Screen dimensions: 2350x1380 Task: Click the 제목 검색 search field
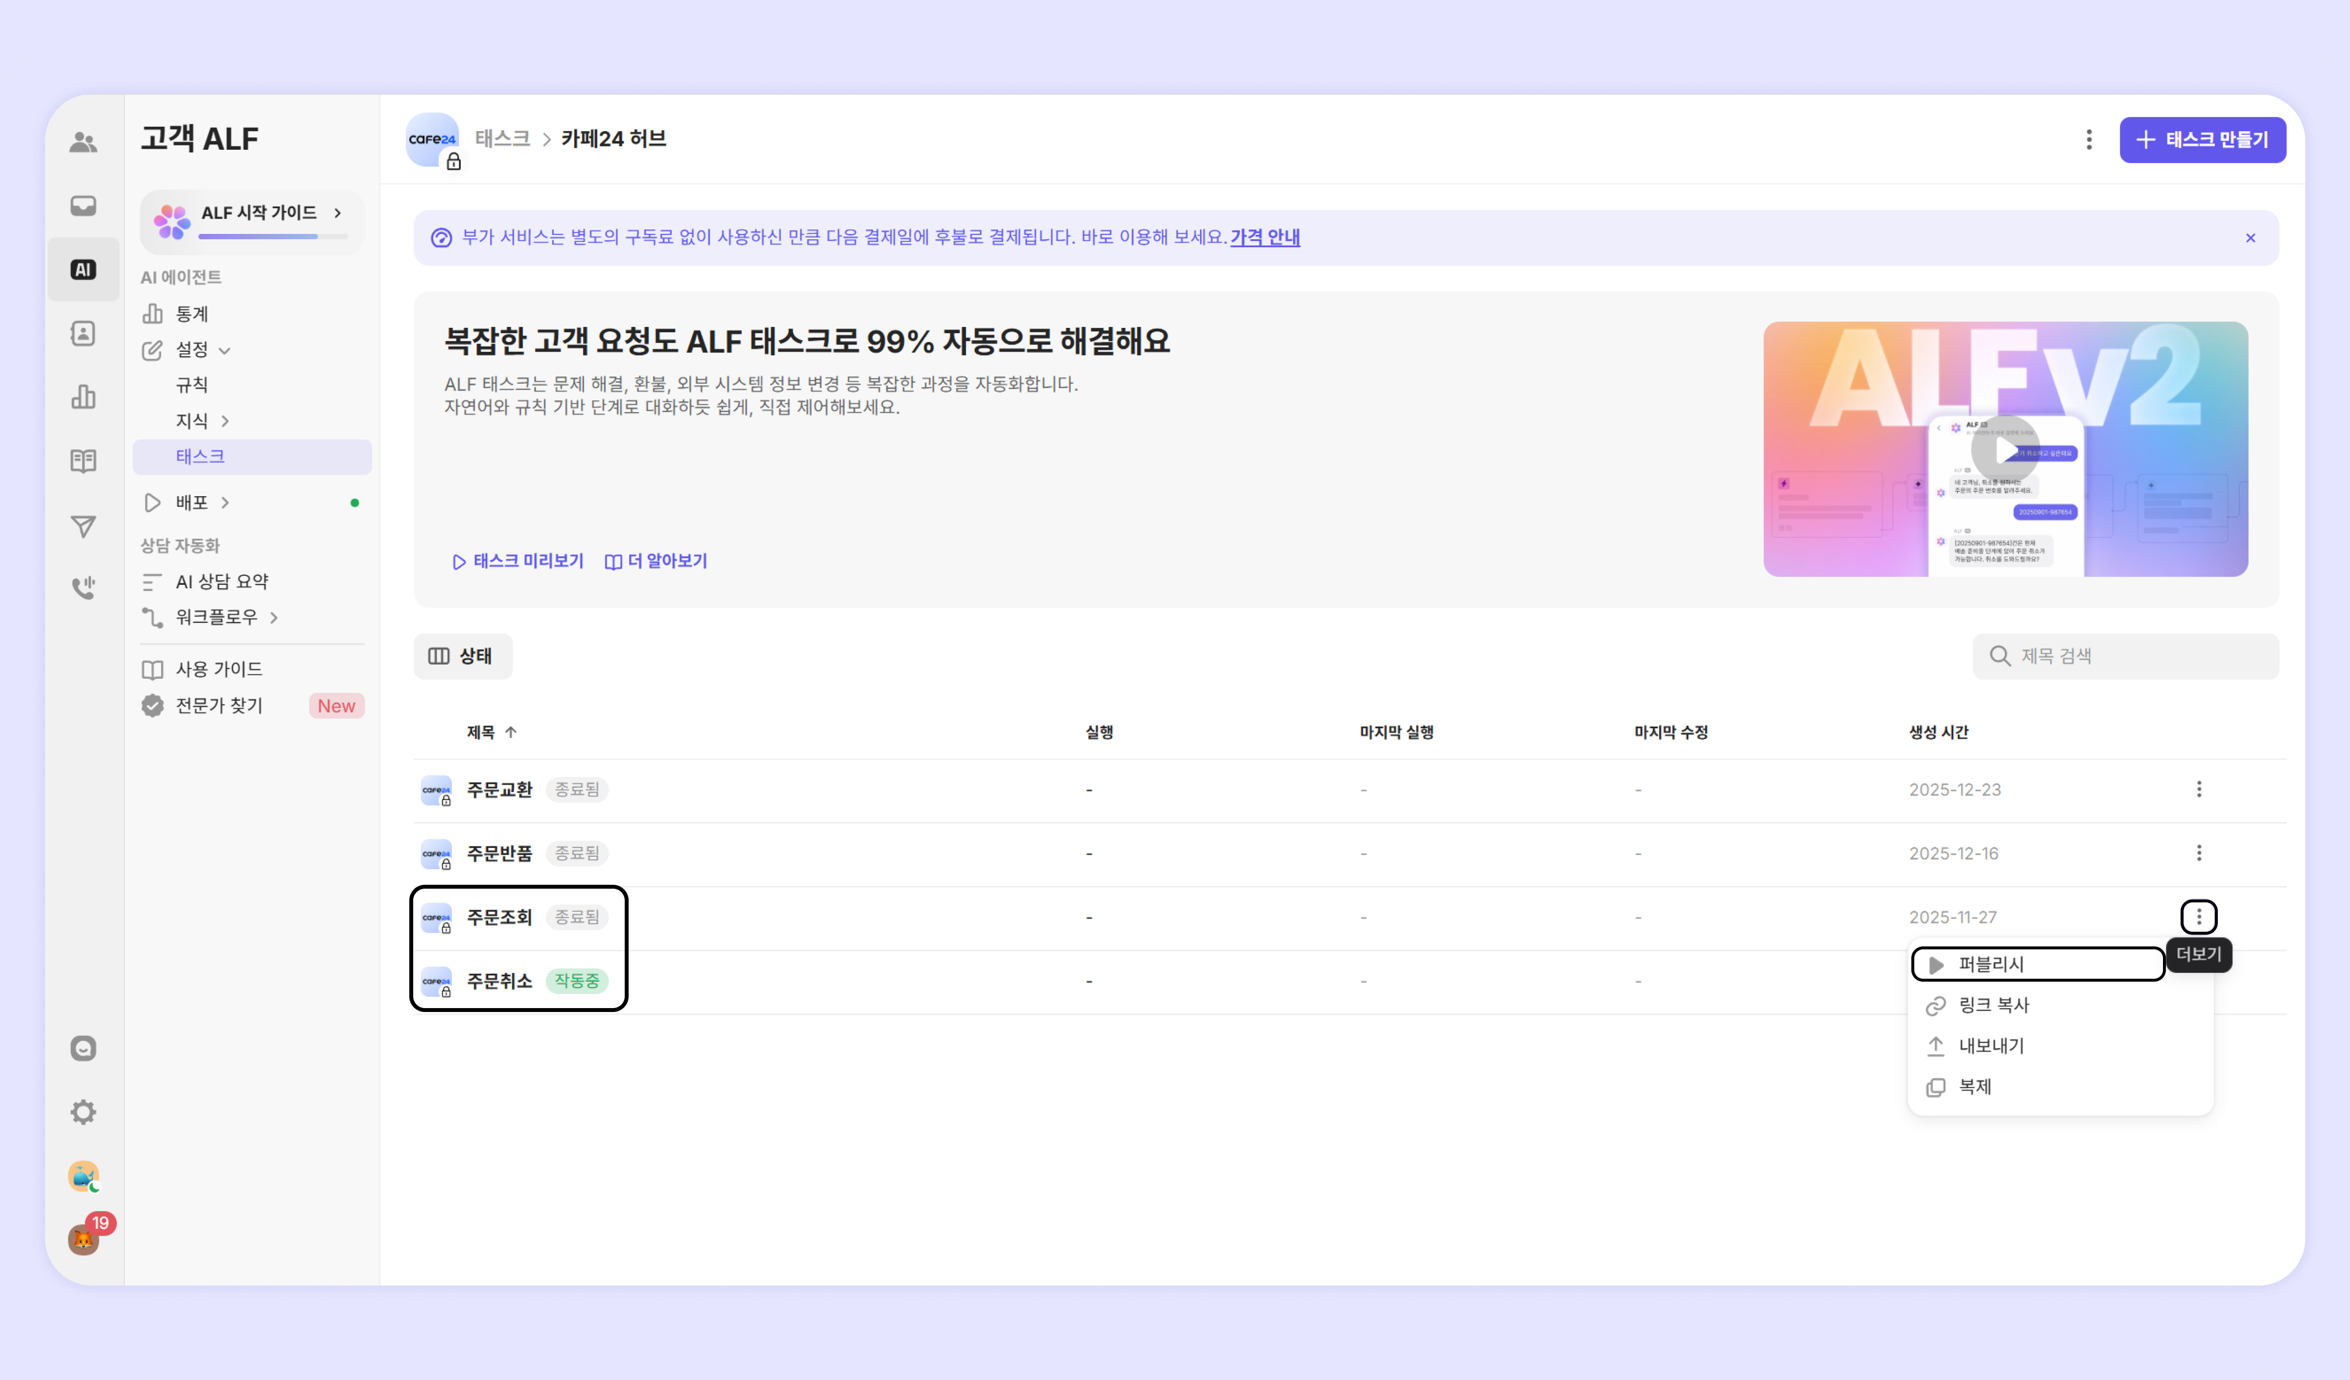pyautogui.click(x=2136, y=656)
